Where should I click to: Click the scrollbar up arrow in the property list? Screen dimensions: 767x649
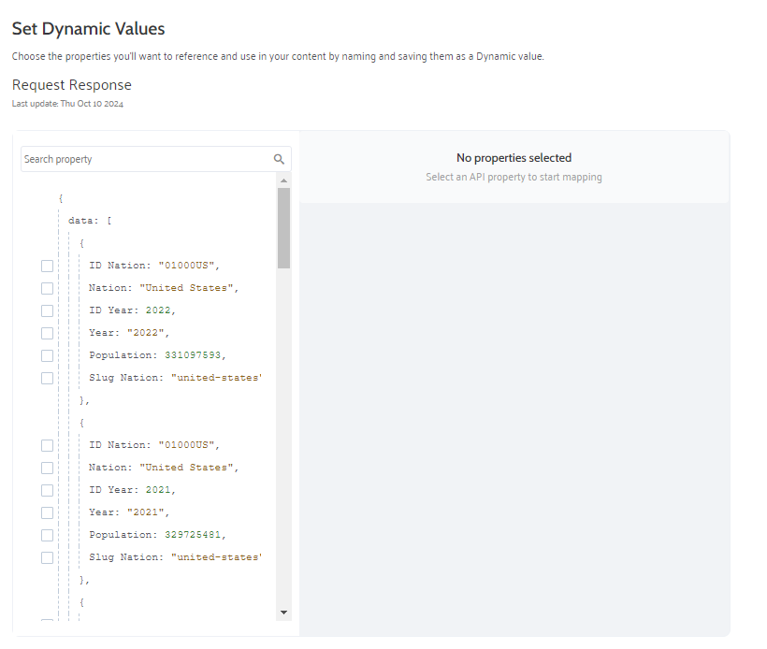(x=283, y=180)
